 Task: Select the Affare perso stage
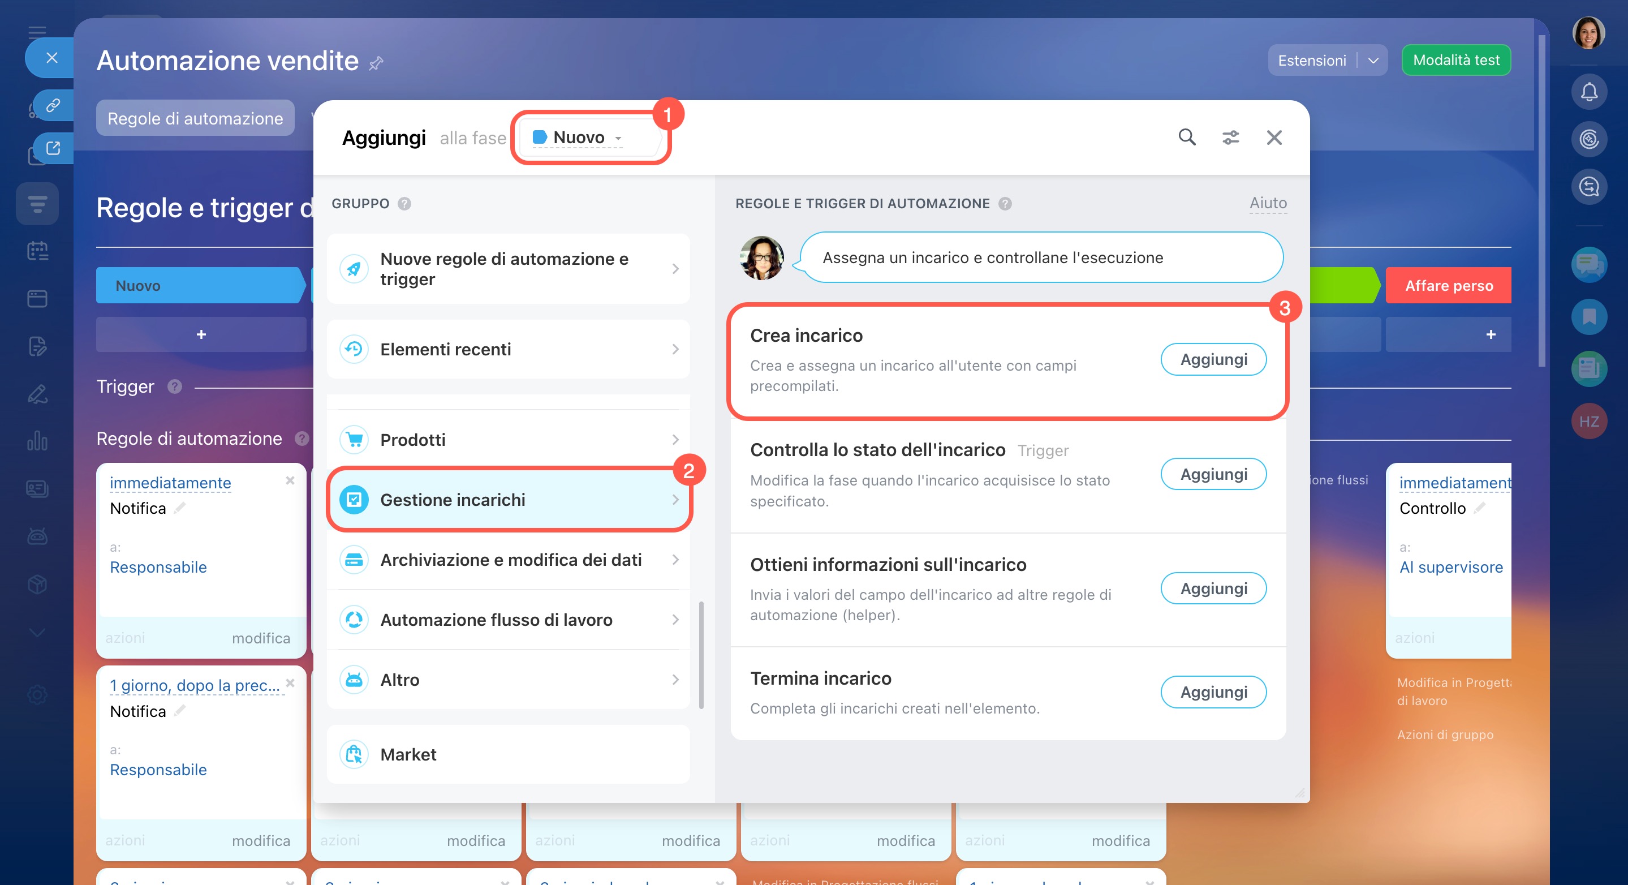1448,286
